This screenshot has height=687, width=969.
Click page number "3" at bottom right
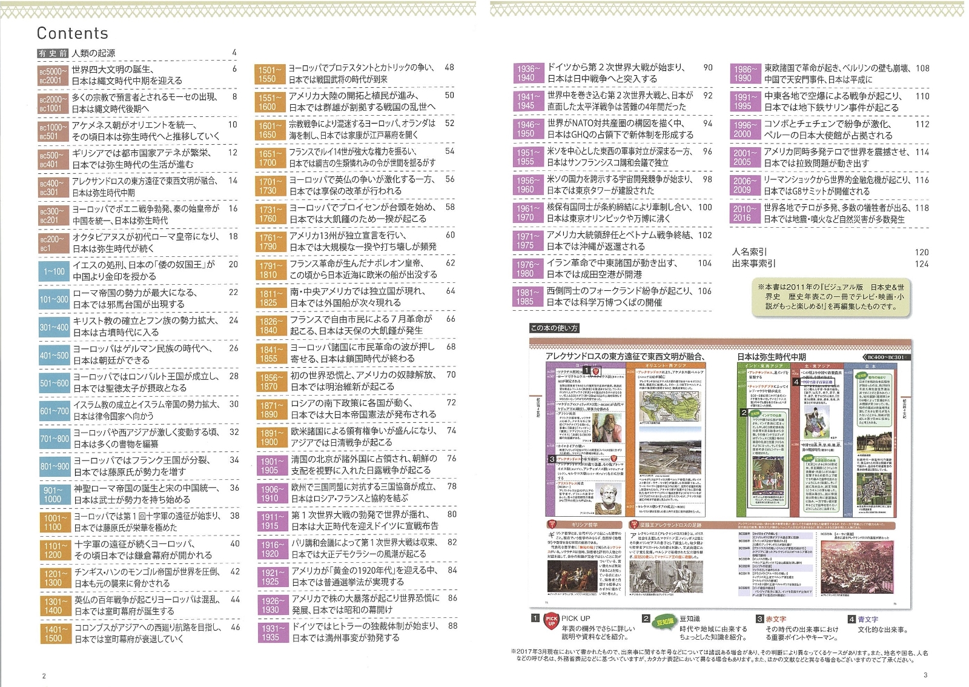925,675
